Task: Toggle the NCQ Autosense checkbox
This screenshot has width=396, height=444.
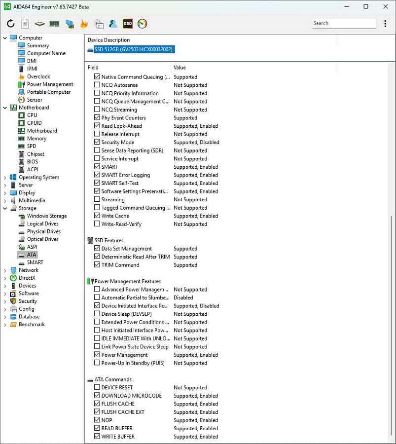Action: pyautogui.click(x=97, y=85)
